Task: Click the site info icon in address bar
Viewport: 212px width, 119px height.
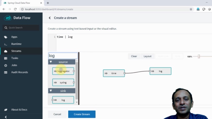Action: click(x=22, y=9)
